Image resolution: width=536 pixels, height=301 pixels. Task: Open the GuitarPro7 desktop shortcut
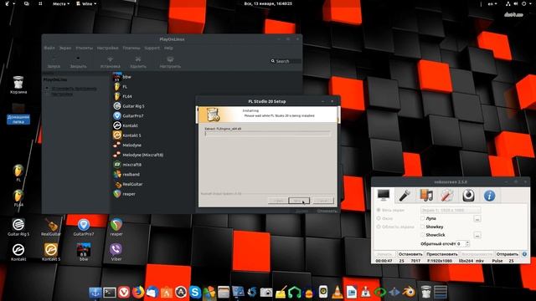click(x=84, y=227)
